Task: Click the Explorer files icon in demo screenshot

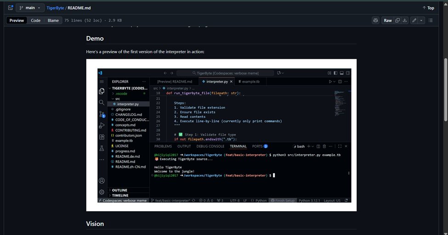Action: 102,91
